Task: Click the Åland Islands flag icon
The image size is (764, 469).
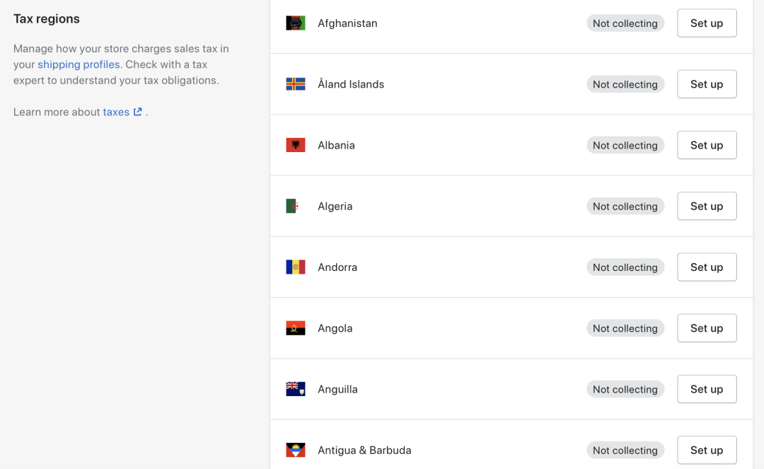Action: (x=295, y=84)
